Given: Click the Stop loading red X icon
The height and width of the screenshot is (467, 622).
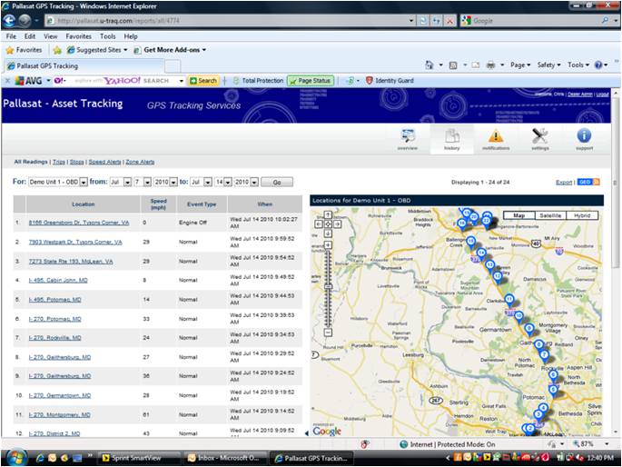Looking at the screenshot, I should [449, 21].
